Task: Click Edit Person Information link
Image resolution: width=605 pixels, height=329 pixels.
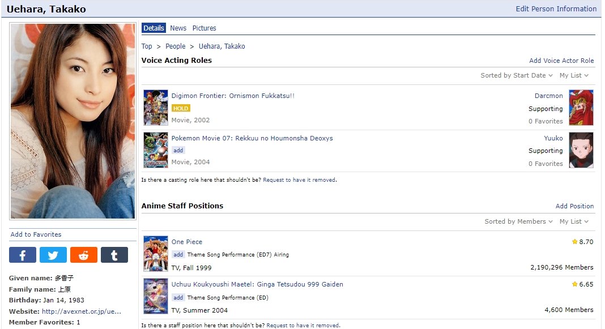Action: pyautogui.click(x=556, y=9)
